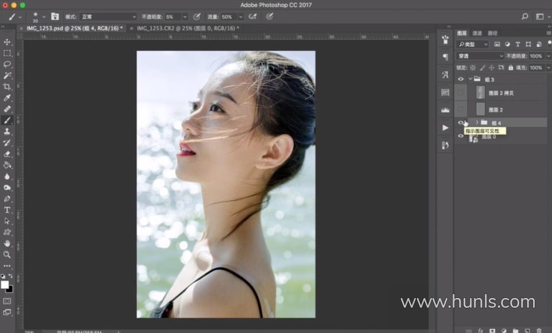Image resolution: width=552 pixels, height=333 pixels.
Task: Select the Move tool
Action: [x=7, y=42]
